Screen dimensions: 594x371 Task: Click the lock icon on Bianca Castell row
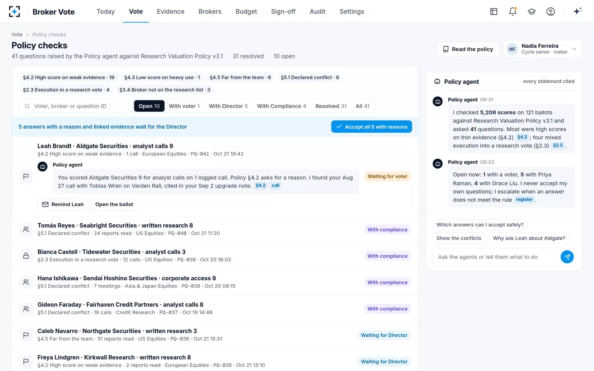coord(26,256)
